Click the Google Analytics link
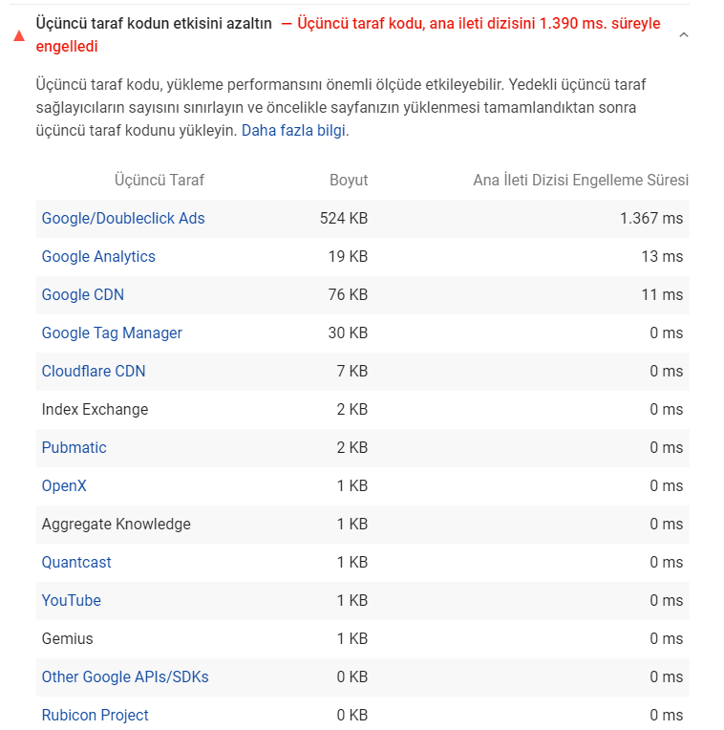 click(98, 256)
